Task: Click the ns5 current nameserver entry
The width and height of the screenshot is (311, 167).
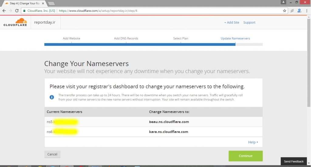Action: tap(62, 122)
